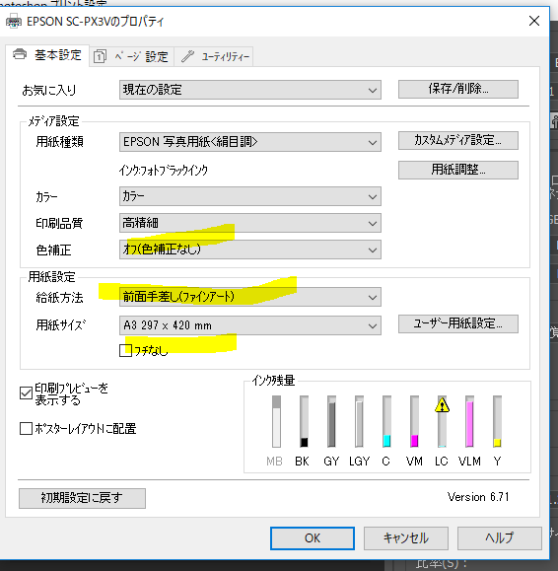Open the 印刷品質 dropdown
558x571 pixels.
[250, 223]
